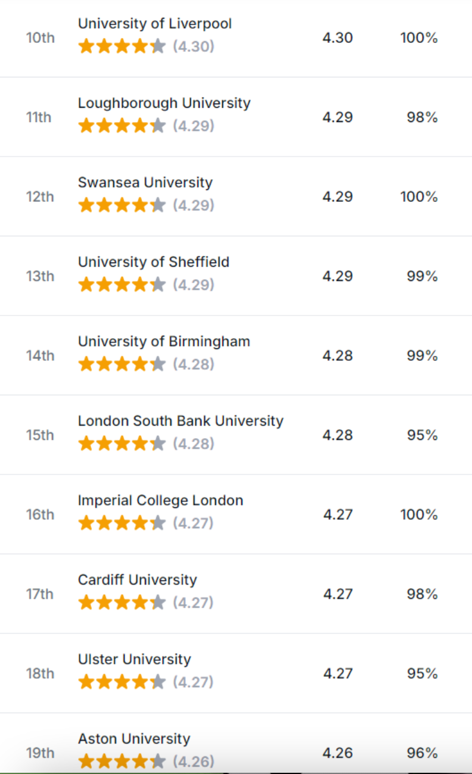
Task: Open the Loughborough University link
Action: pos(164,103)
